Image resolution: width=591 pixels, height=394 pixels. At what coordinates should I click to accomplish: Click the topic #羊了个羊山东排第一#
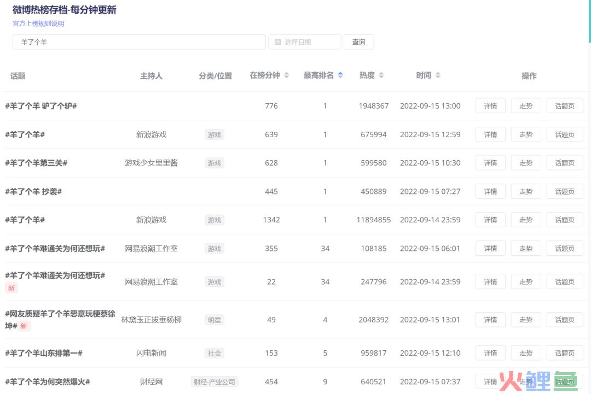(x=44, y=353)
